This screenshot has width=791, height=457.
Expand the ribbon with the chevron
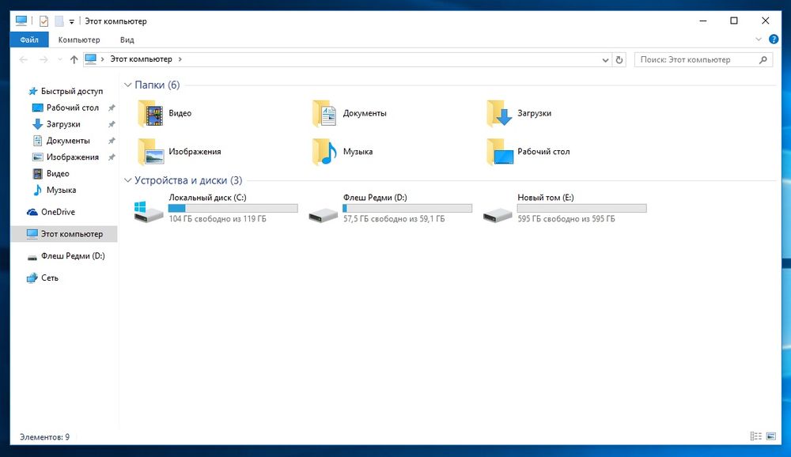click(x=759, y=40)
